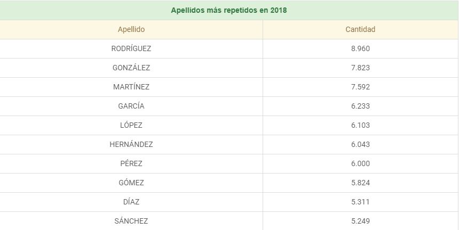
Task: Click the GÓMEZ surname cell
Action: tap(131, 183)
